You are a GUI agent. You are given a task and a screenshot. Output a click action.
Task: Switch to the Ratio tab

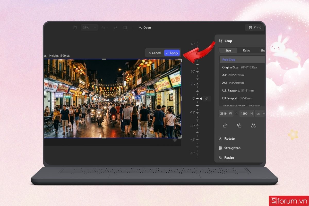(246, 50)
